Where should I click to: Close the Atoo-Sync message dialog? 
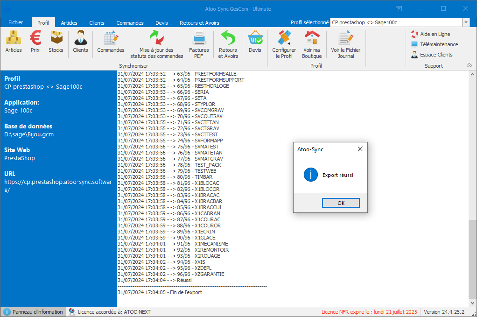(360, 149)
